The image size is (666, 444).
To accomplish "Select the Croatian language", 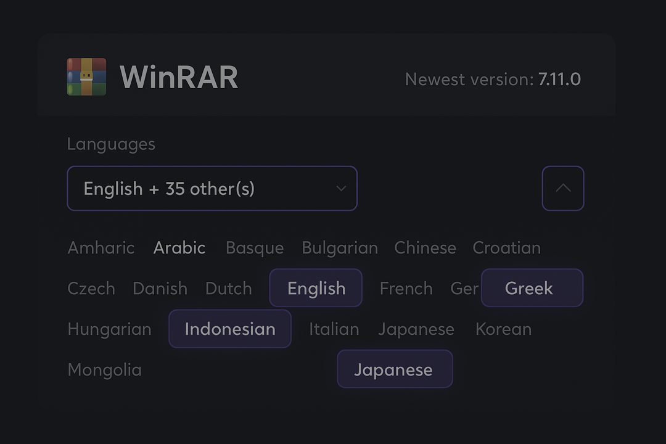I will tap(507, 248).
